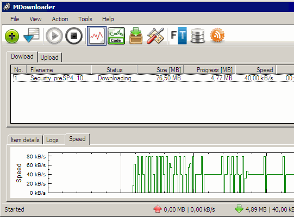Sort by the Status column header
294x217 pixels.
114,70
